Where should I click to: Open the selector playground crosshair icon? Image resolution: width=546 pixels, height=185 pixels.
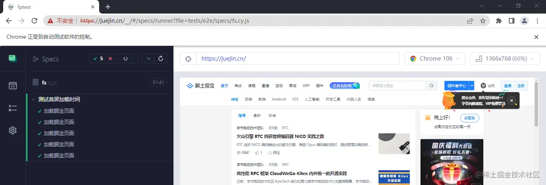(188, 59)
